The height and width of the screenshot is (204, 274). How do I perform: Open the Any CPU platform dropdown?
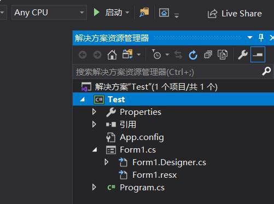(x=49, y=13)
